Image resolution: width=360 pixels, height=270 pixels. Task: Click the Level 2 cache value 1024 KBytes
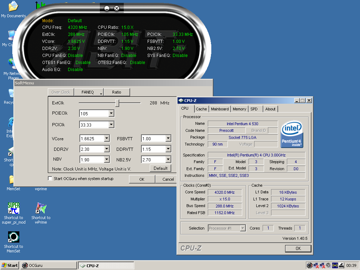(288, 206)
